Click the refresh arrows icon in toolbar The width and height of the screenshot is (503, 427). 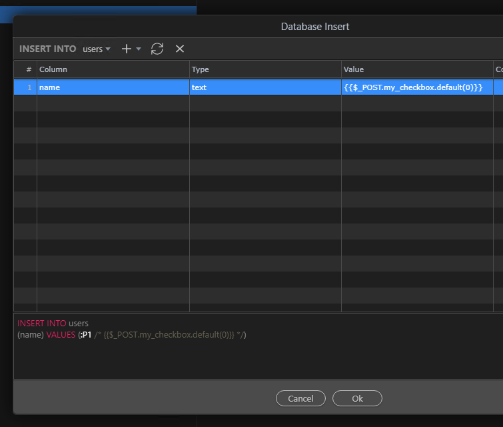point(157,49)
